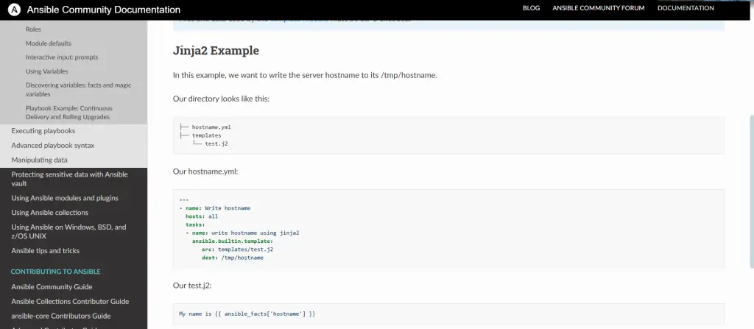This screenshot has height=329, width=754.
Task: Click 'ansible.builtin.template:' code line
Action: point(233,241)
